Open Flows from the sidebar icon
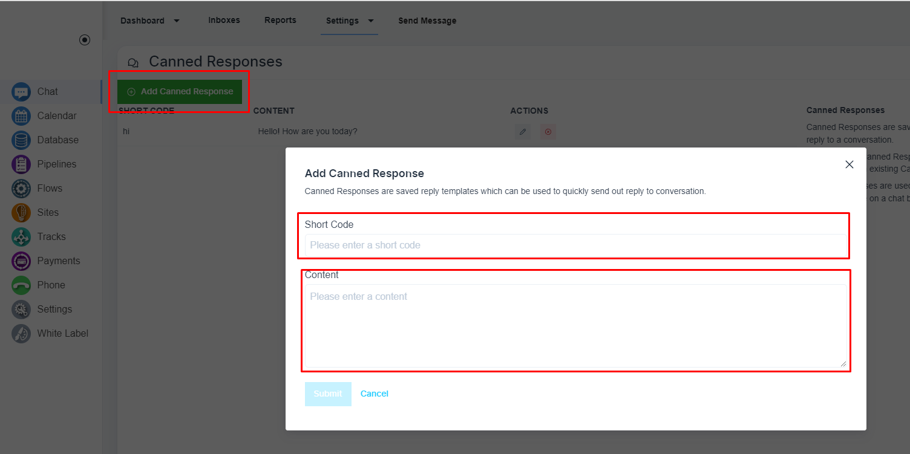Viewport: 910px width, 454px height. 21,189
